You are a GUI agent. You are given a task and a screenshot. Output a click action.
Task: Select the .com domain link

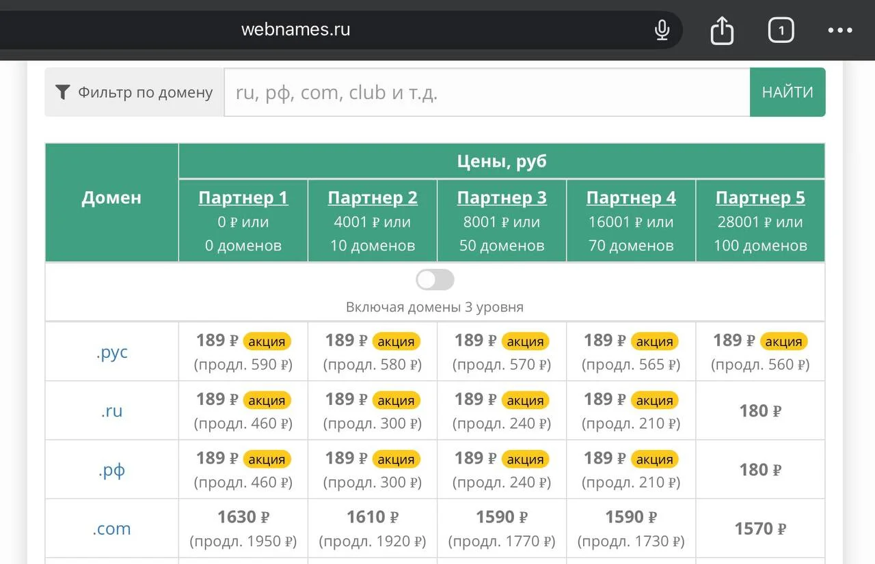112,528
